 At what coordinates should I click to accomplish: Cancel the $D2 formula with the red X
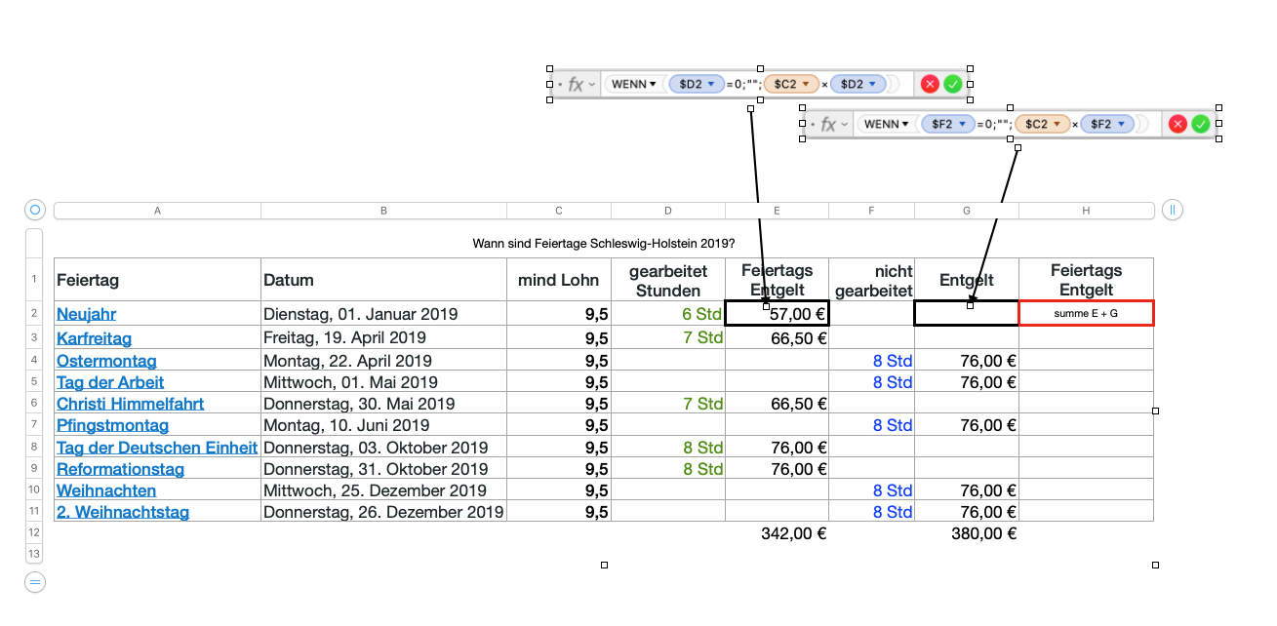click(x=930, y=85)
